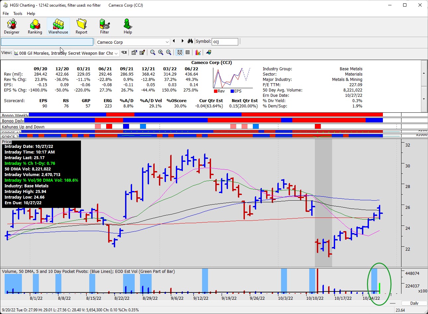Click the 10/3/22 date label
This screenshot has width=428, height=314.
click(x=285, y=298)
